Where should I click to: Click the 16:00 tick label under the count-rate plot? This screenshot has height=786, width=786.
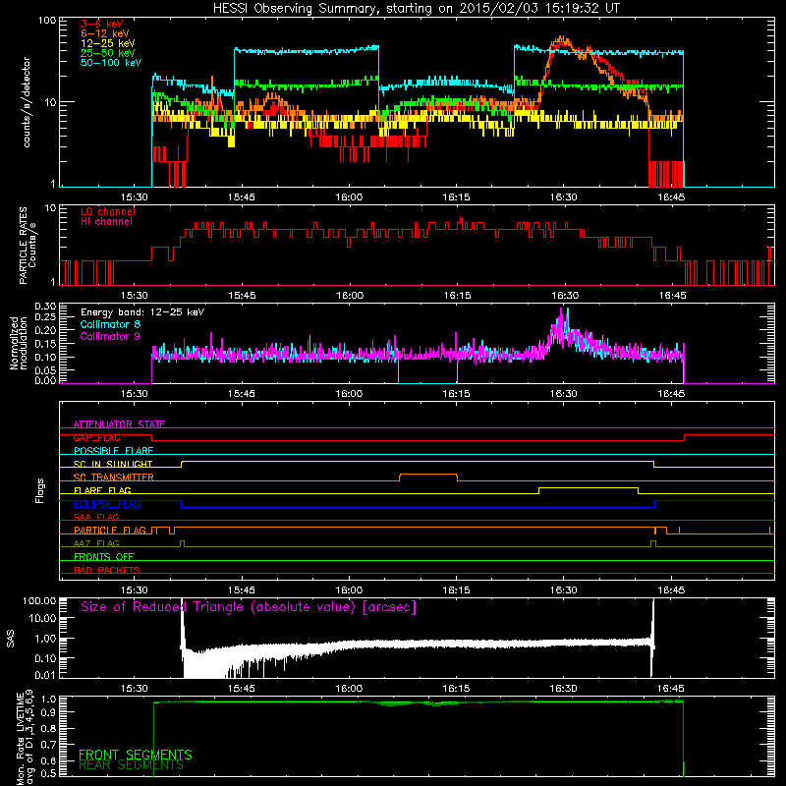pyautogui.click(x=349, y=197)
